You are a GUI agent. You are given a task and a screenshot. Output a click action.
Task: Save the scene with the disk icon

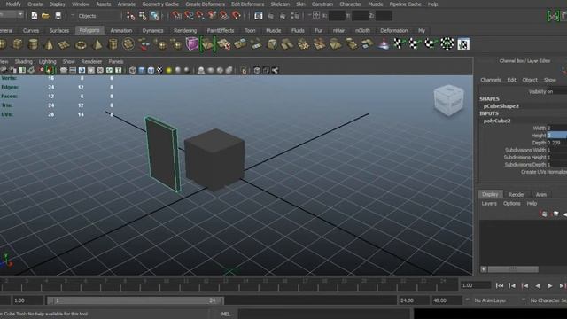58,16
